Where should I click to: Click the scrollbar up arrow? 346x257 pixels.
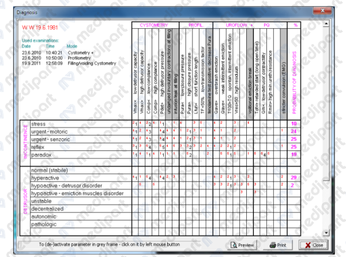coord(326,24)
